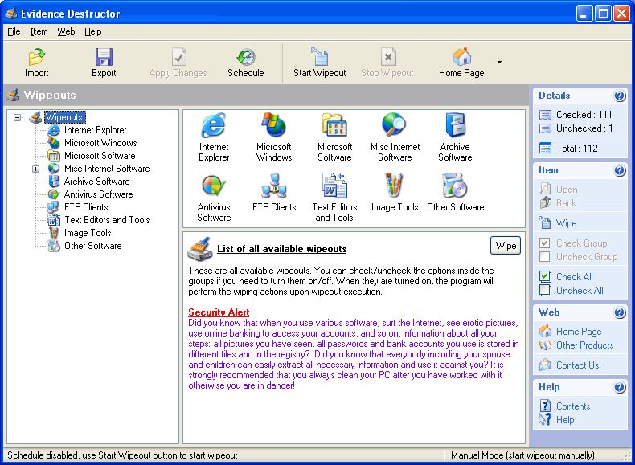The image size is (635, 465).
Task: Select Internet Explorer in the tree
Action: [x=95, y=130]
